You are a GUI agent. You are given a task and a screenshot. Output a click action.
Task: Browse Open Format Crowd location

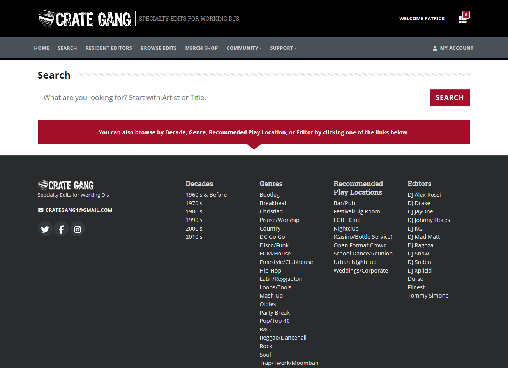pos(360,245)
